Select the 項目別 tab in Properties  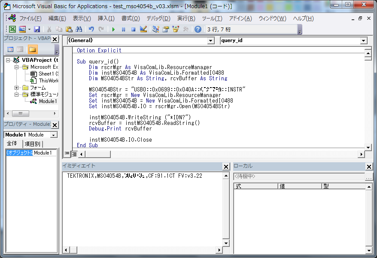pyautogui.click(x=33, y=144)
